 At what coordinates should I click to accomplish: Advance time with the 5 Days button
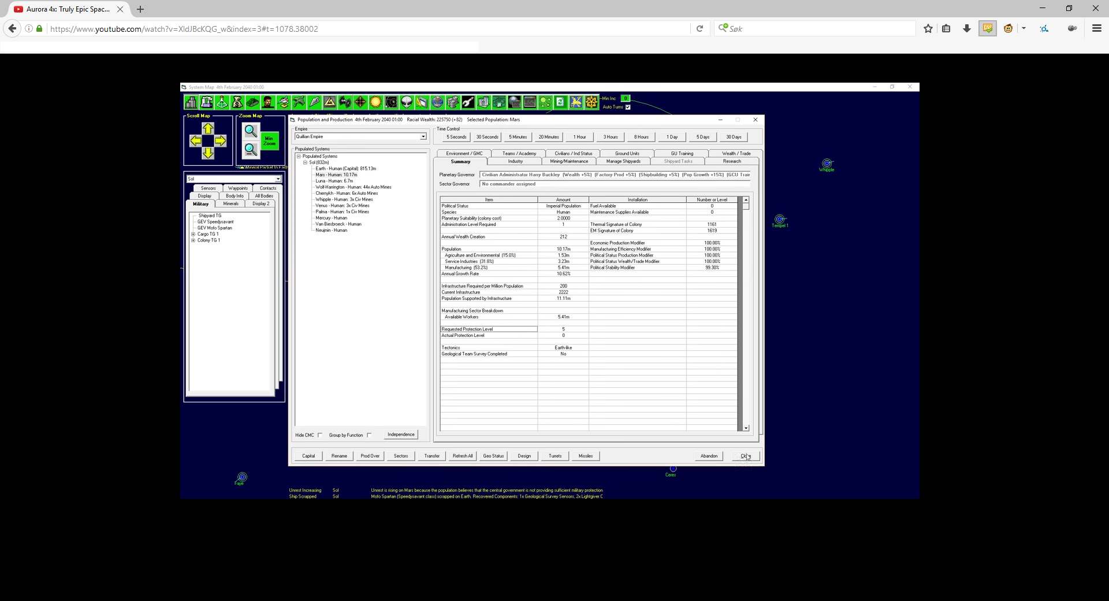(702, 137)
